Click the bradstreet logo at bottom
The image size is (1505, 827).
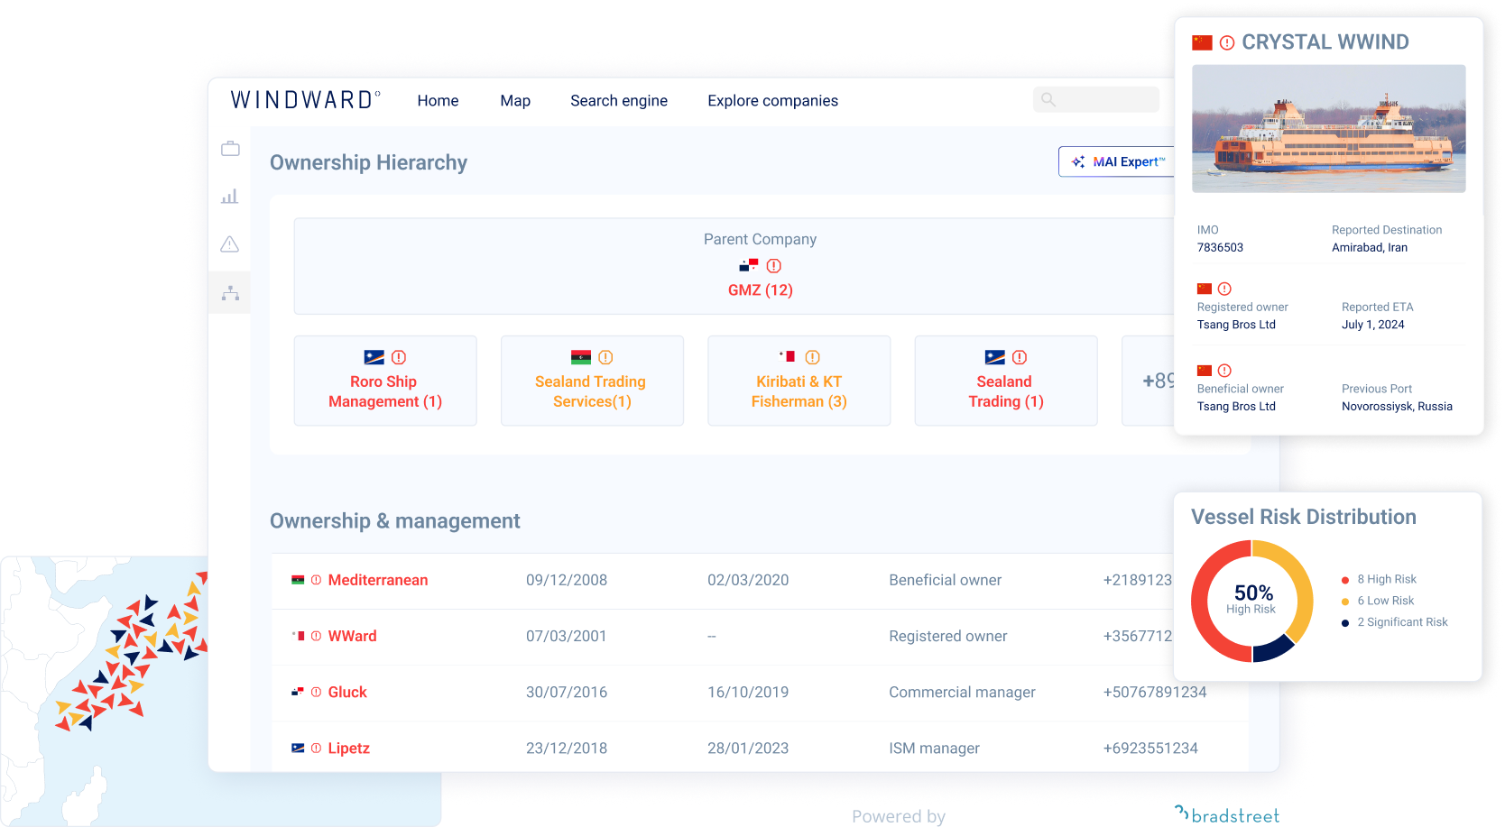tap(1227, 814)
